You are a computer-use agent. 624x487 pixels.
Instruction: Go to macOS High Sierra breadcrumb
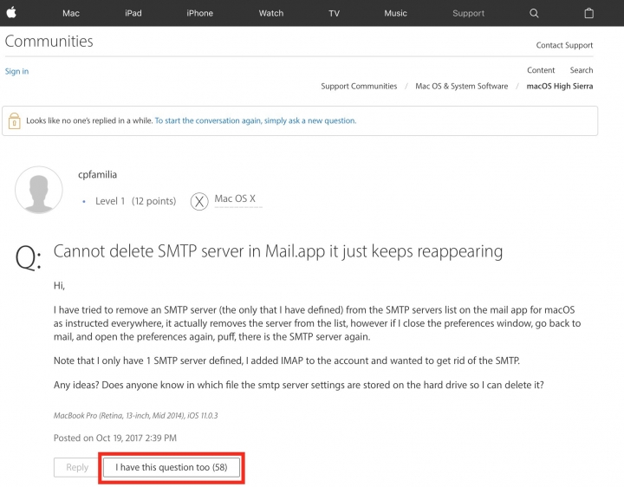pyautogui.click(x=560, y=86)
